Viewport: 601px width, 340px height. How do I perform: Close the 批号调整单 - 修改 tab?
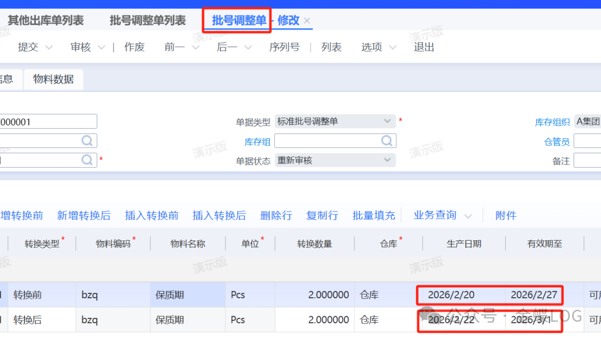point(307,21)
